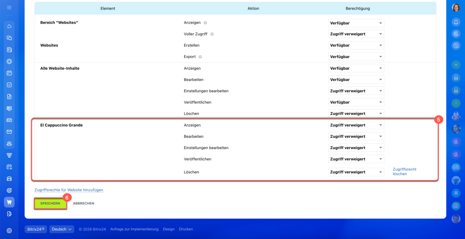
Task: Click the 'Element' column header
Action: click(108, 8)
